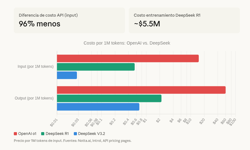
Task: Click the "Input (por 1M tokens)" axis label
Action: click(35, 67)
